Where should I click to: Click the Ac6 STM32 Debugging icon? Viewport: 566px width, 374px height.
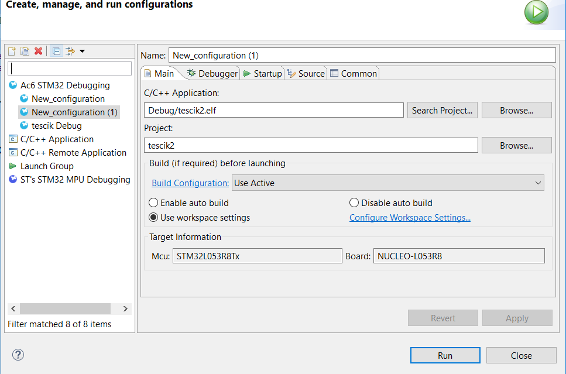click(13, 85)
